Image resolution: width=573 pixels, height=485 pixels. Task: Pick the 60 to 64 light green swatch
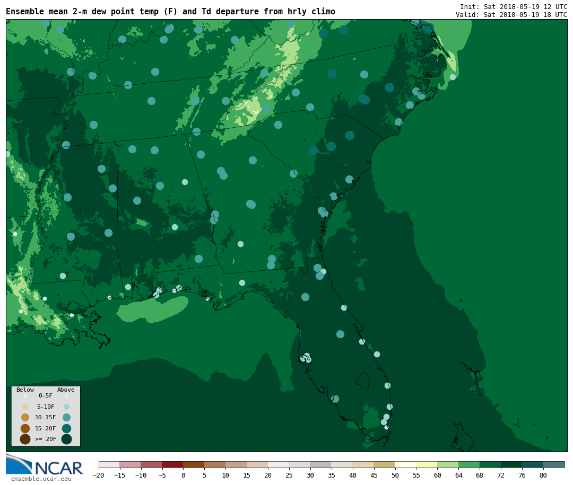click(x=448, y=464)
